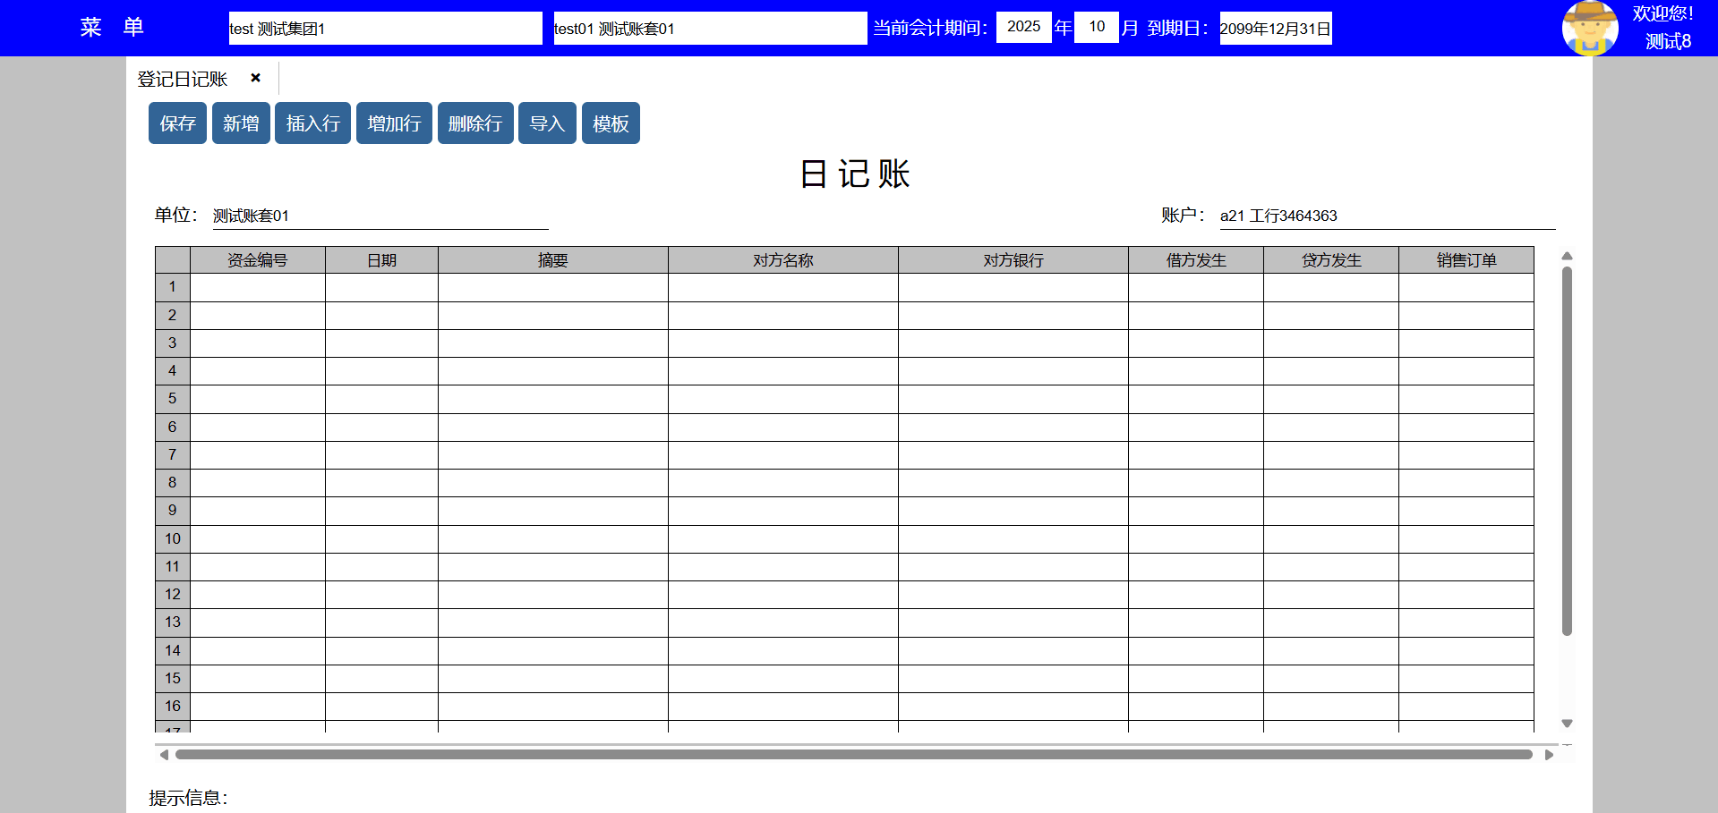Click the accounting period year field 2025
This screenshot has height=813, width=1718.
pos(1023,27)
